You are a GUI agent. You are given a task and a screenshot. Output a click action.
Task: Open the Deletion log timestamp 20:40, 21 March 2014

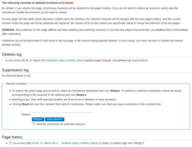point(34,61)
